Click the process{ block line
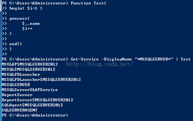 point(19,18)
